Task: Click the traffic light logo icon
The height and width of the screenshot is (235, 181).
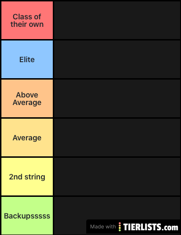Action: [x=120, y=227]
